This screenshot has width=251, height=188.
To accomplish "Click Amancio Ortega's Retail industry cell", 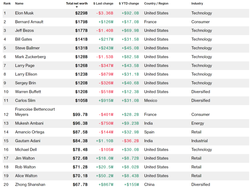I will pos(196,132).
